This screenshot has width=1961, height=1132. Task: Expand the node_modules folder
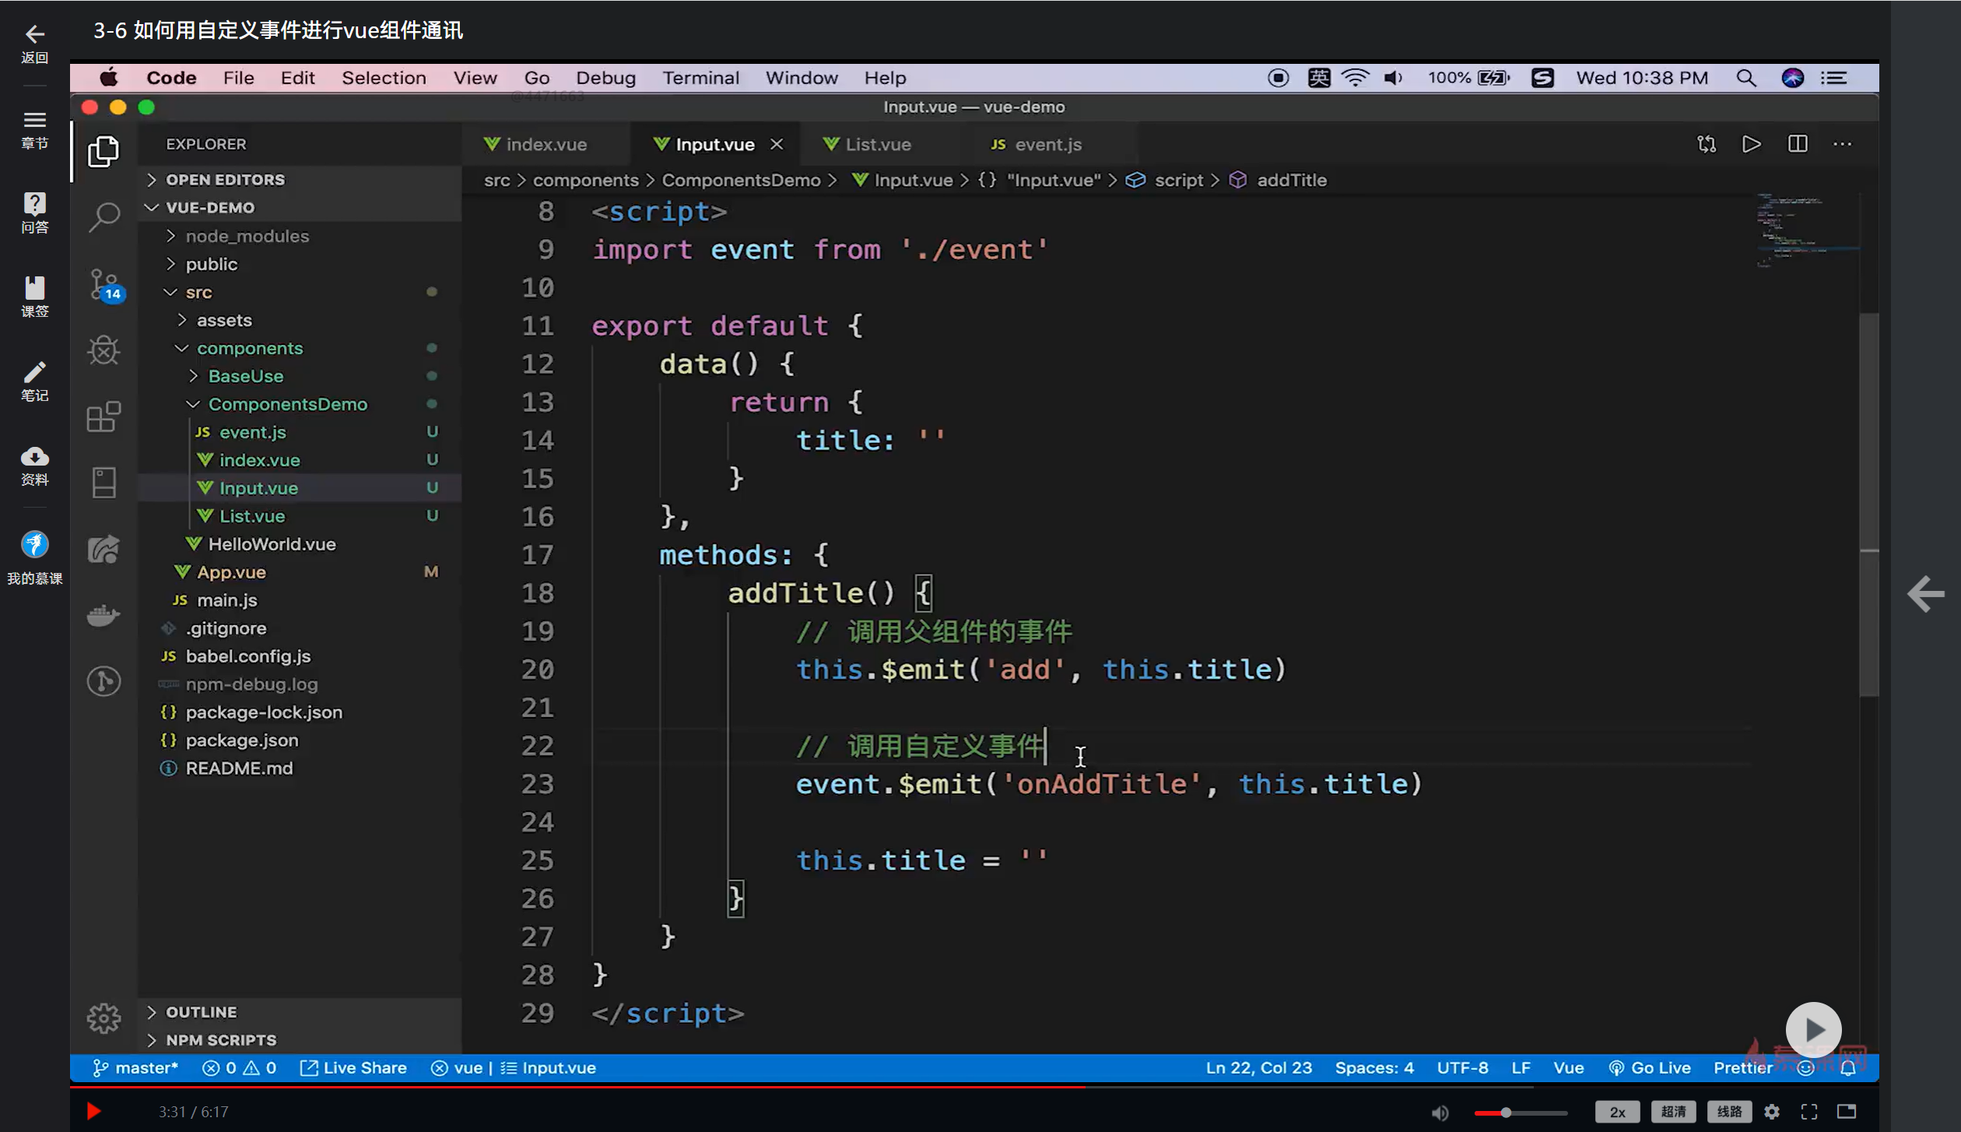coord(247,236)
